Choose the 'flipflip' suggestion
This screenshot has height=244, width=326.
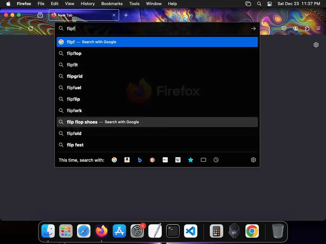point(157,99)
